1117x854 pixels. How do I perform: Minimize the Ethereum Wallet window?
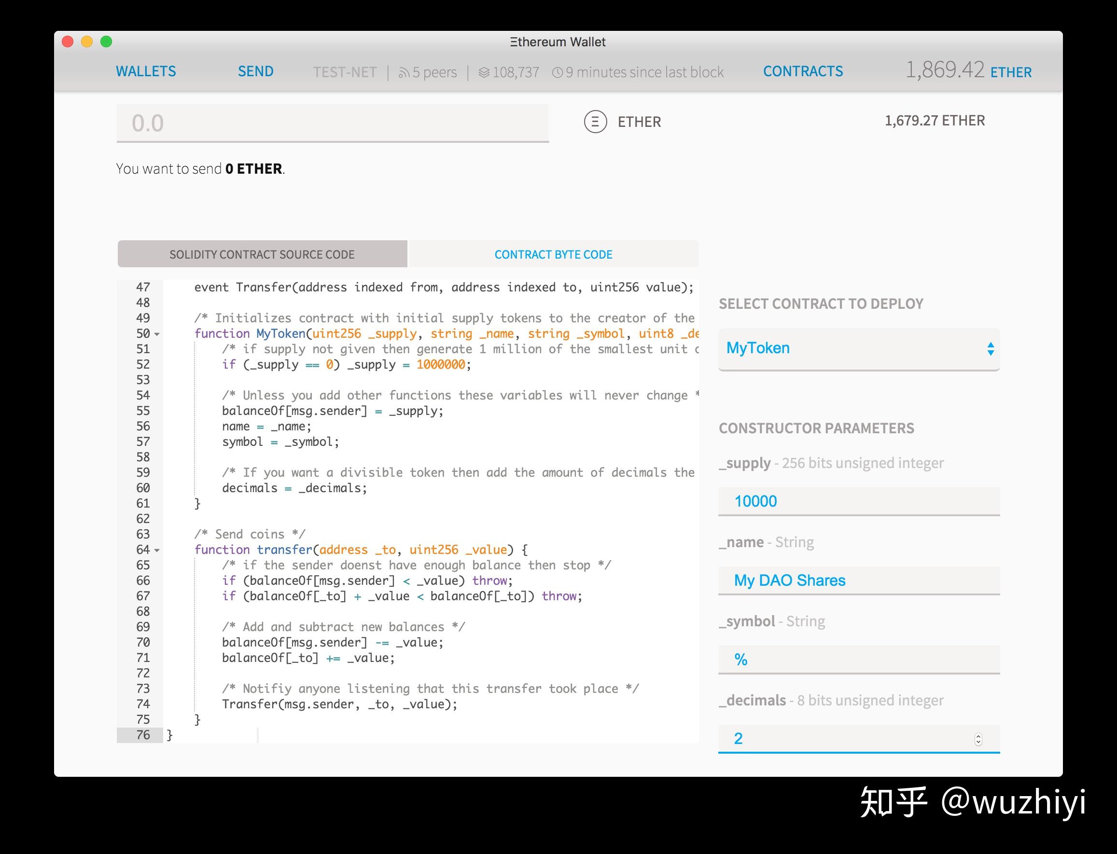pyautogui.click(x=87, y=41)
